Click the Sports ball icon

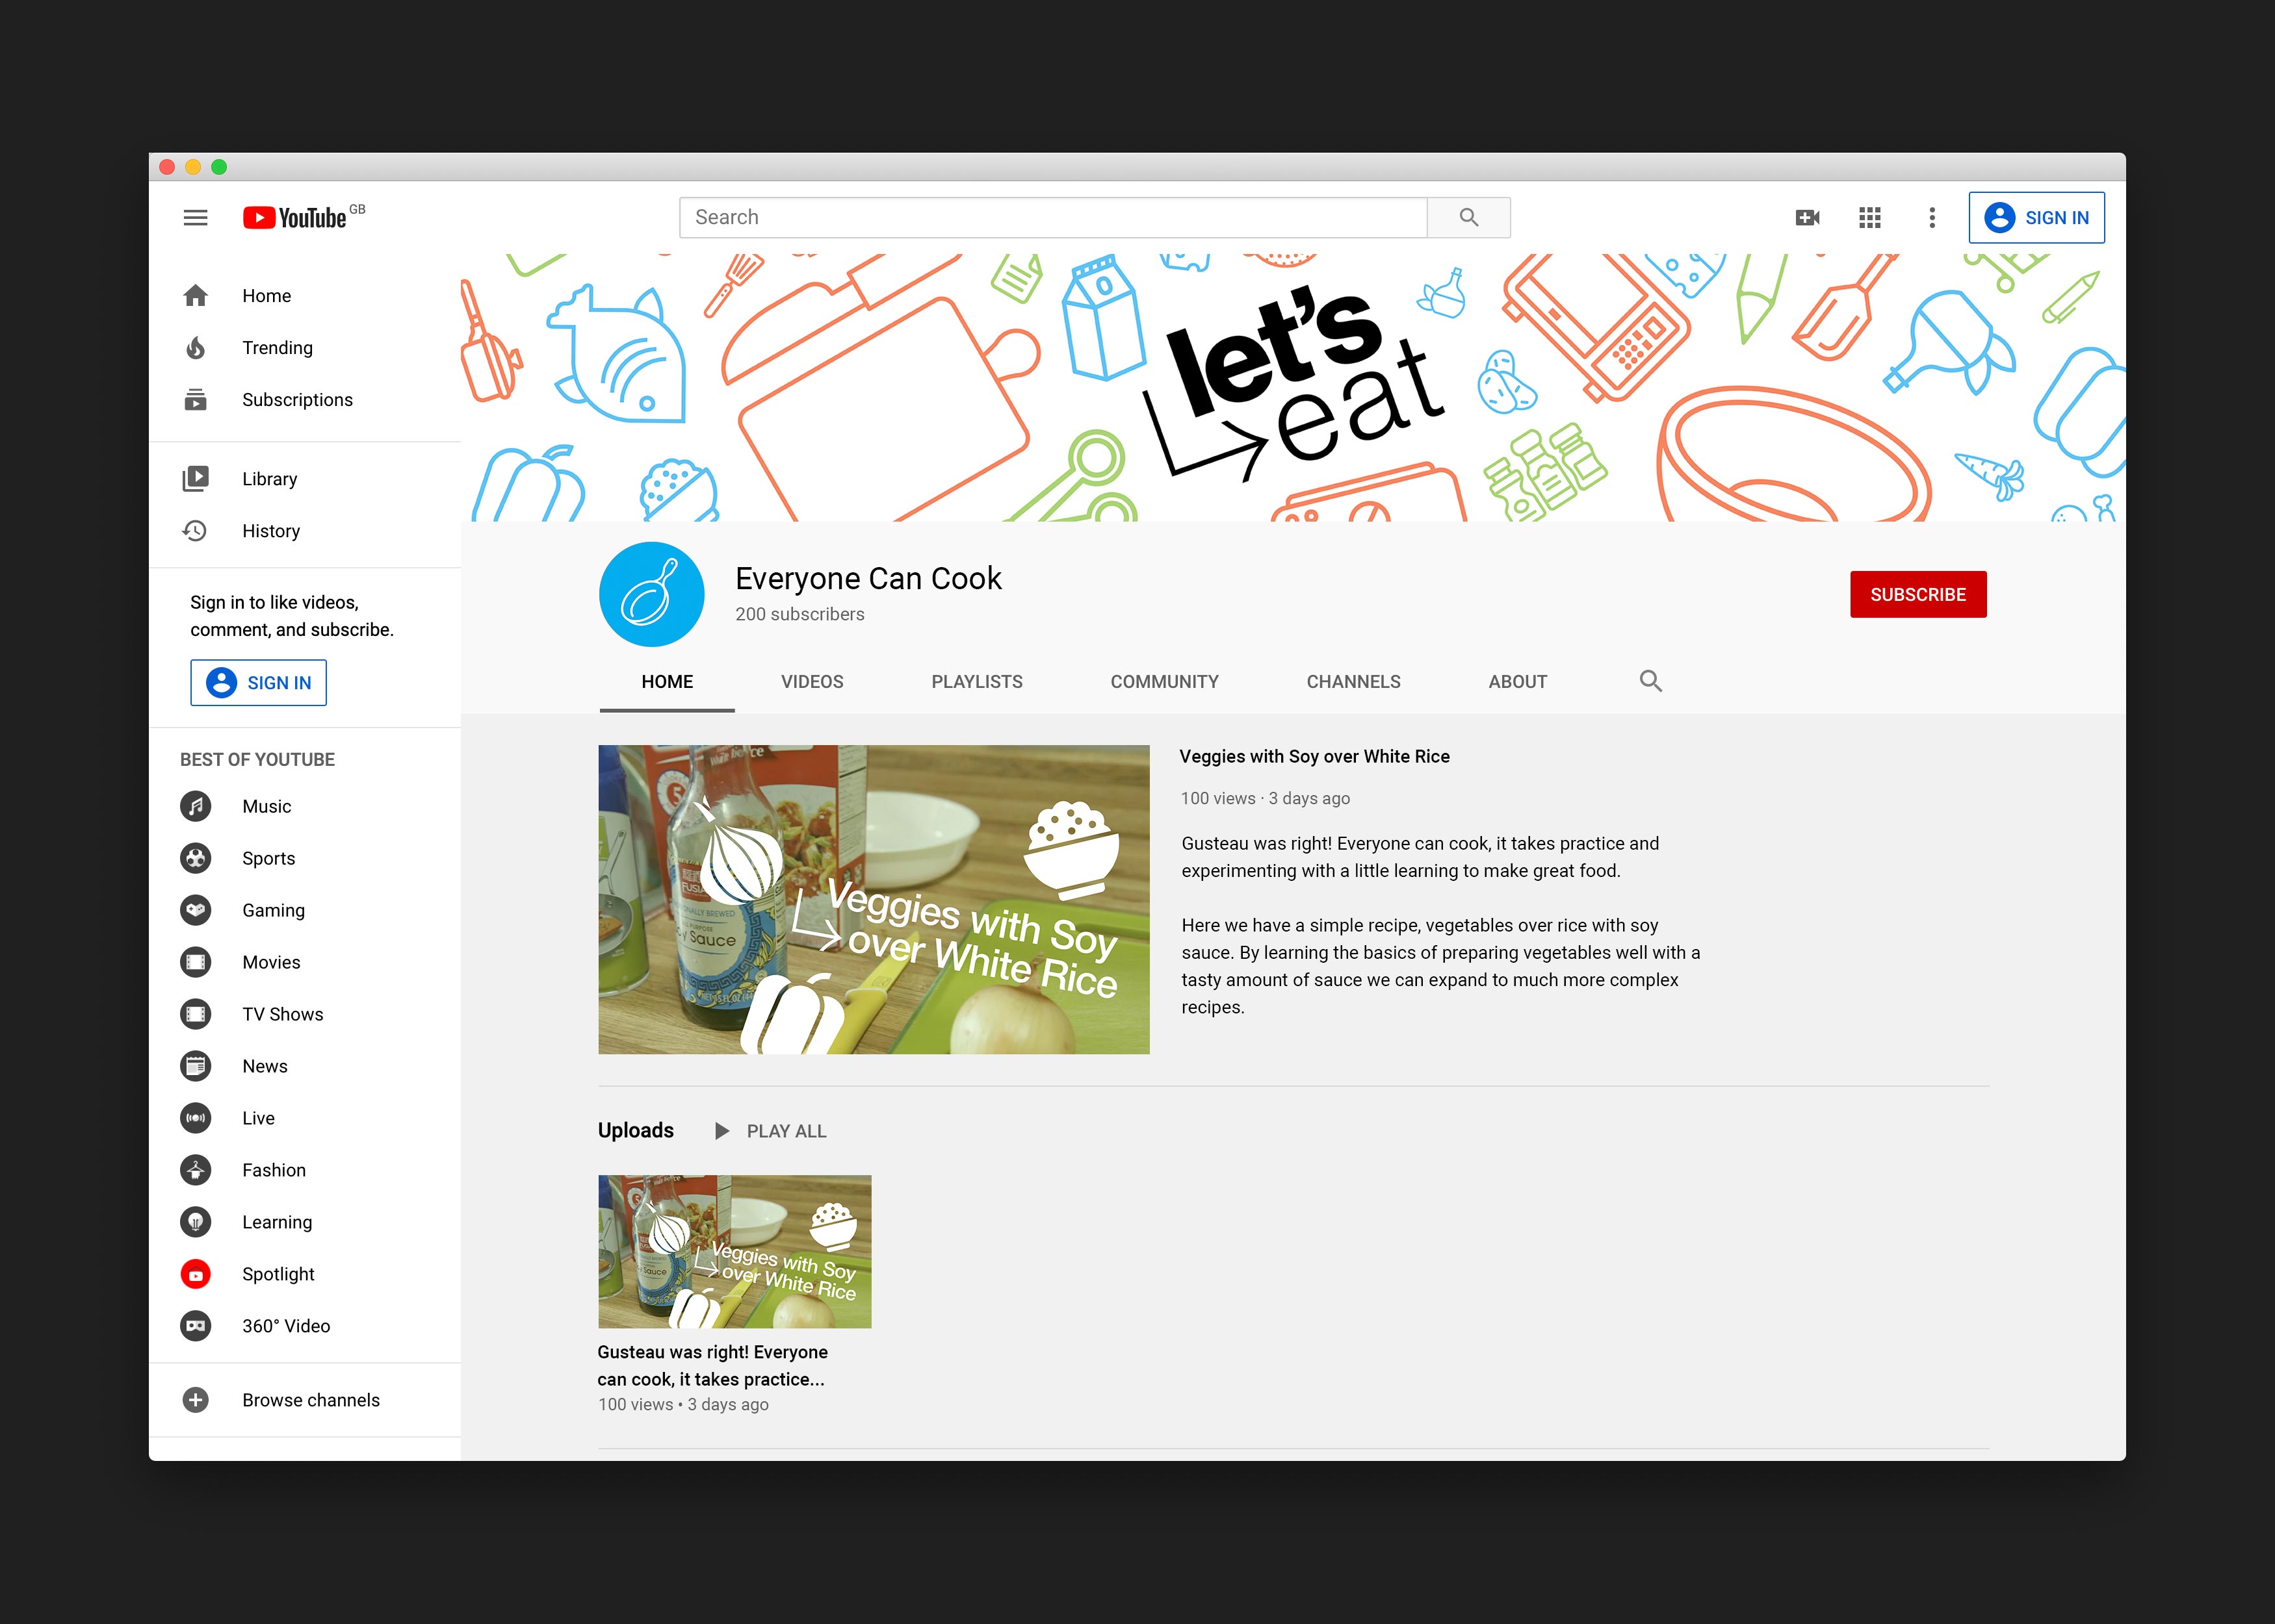[x=195, y=858]
